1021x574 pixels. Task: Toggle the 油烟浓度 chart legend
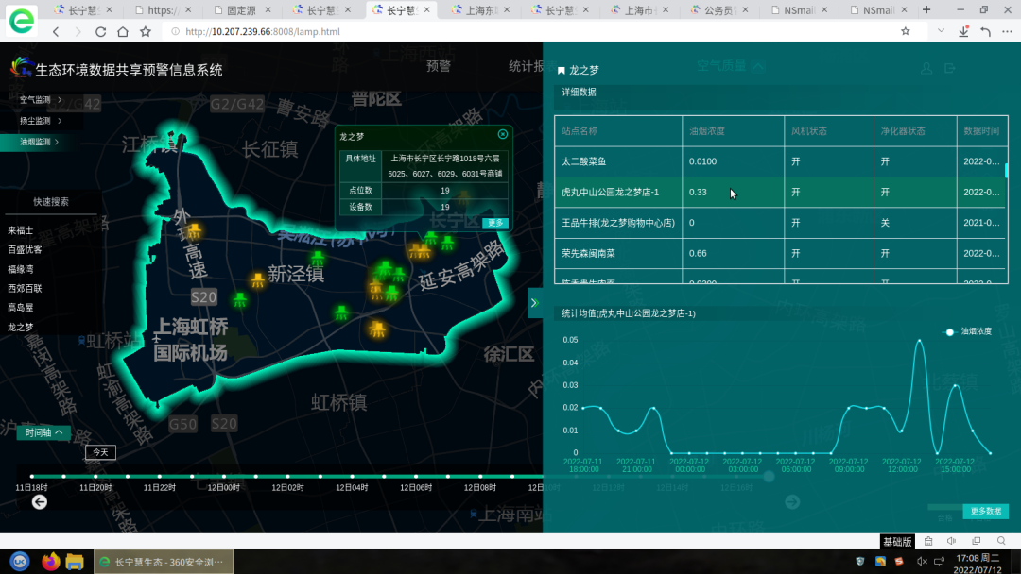970,331
